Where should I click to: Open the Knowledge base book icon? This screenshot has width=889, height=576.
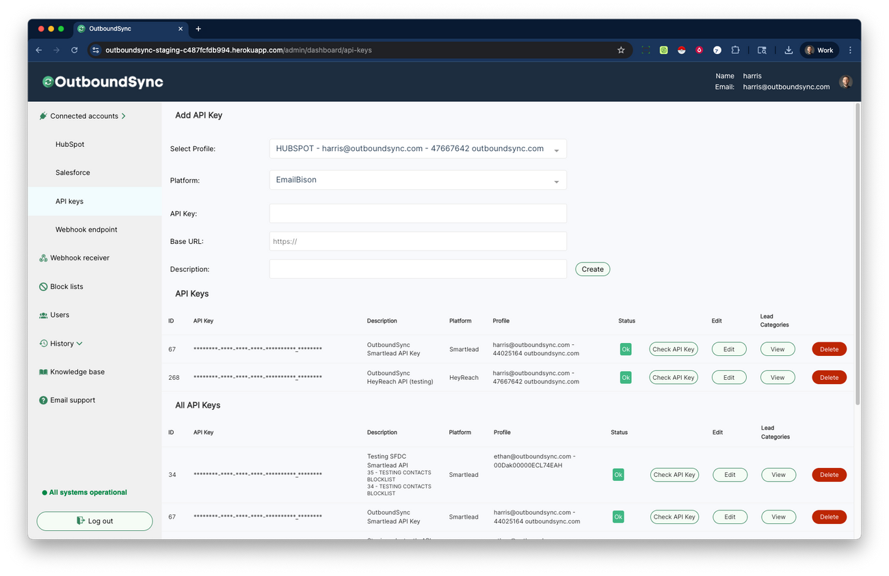(x=42, y=372)
